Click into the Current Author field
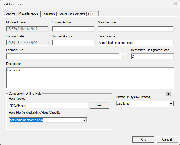 pyautogui.click(x=73, y=29)
